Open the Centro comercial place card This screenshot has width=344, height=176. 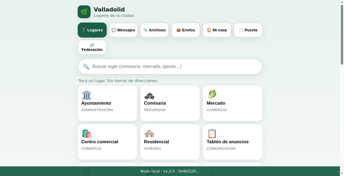point(107,142)
